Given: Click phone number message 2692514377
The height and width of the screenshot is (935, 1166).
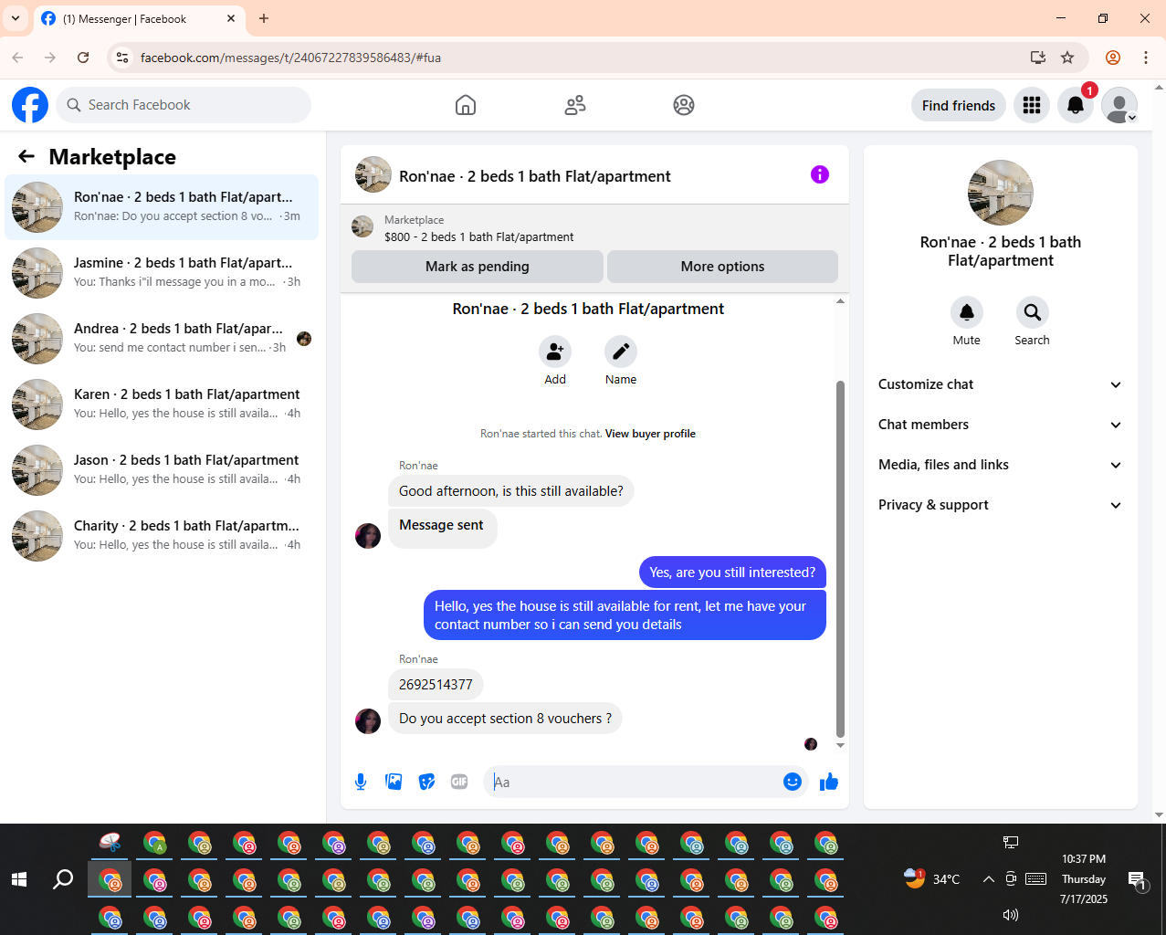Looking at the screenshot, I should pos(436,685).
